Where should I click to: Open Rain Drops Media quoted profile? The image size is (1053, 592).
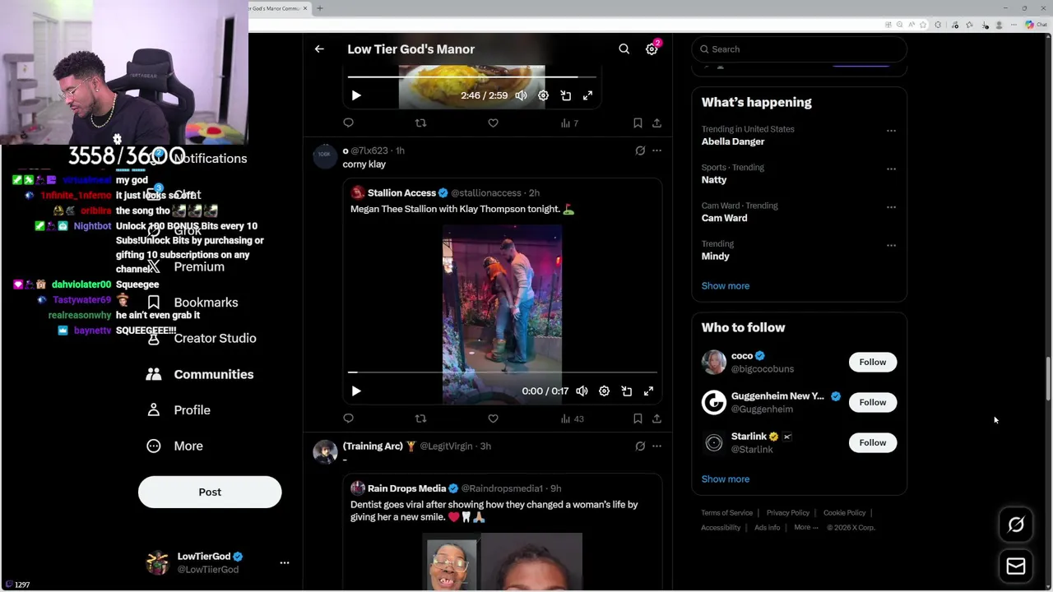point(407,488)
